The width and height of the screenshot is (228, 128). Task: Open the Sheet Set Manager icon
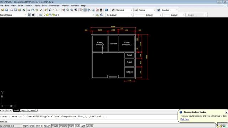click(93, 10)
